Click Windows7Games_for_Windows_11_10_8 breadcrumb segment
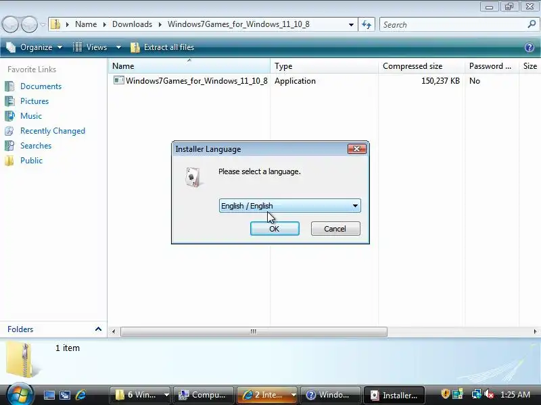This screenshot has height=405, width=541. (239, 24)
